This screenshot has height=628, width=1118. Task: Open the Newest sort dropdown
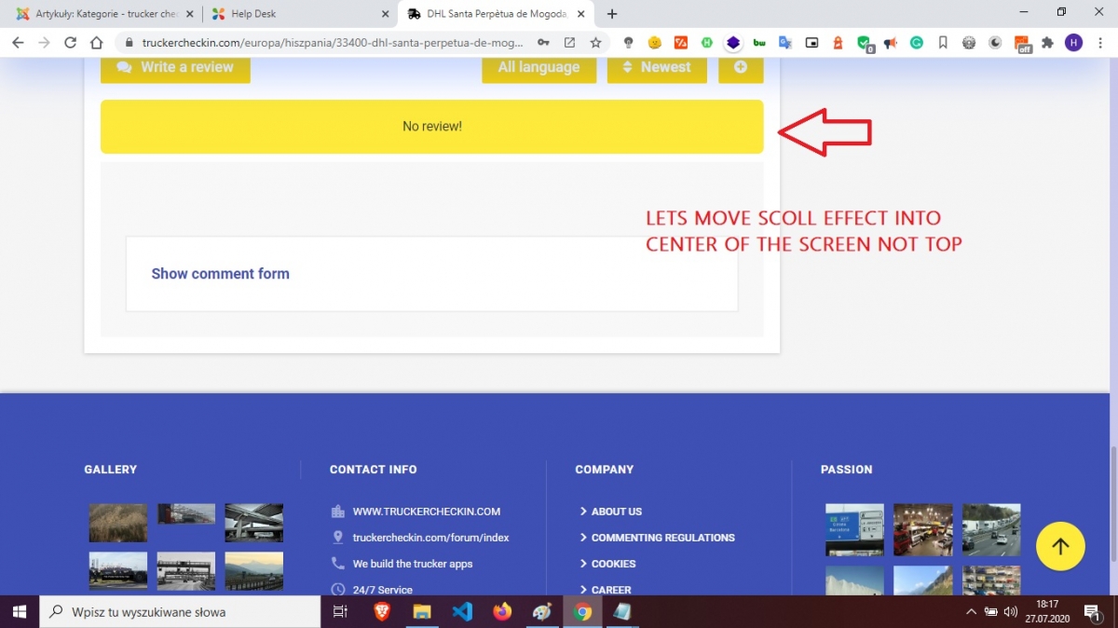click(x=657, y=67)
